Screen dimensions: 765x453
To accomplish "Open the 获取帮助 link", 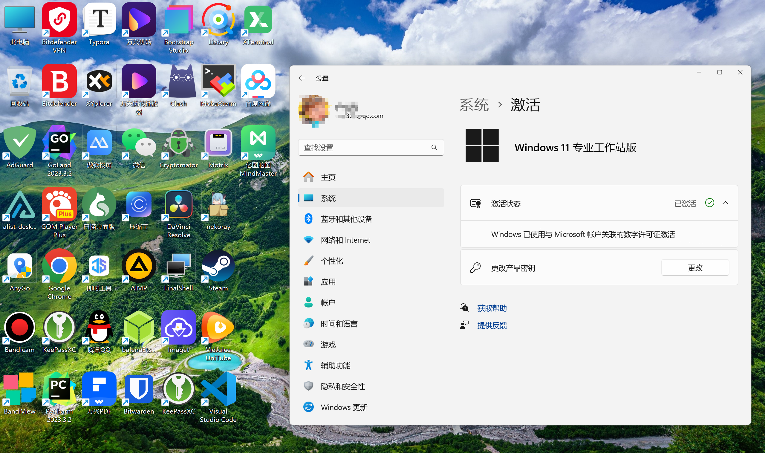I will pyautogui.click(x=492, y=308).
